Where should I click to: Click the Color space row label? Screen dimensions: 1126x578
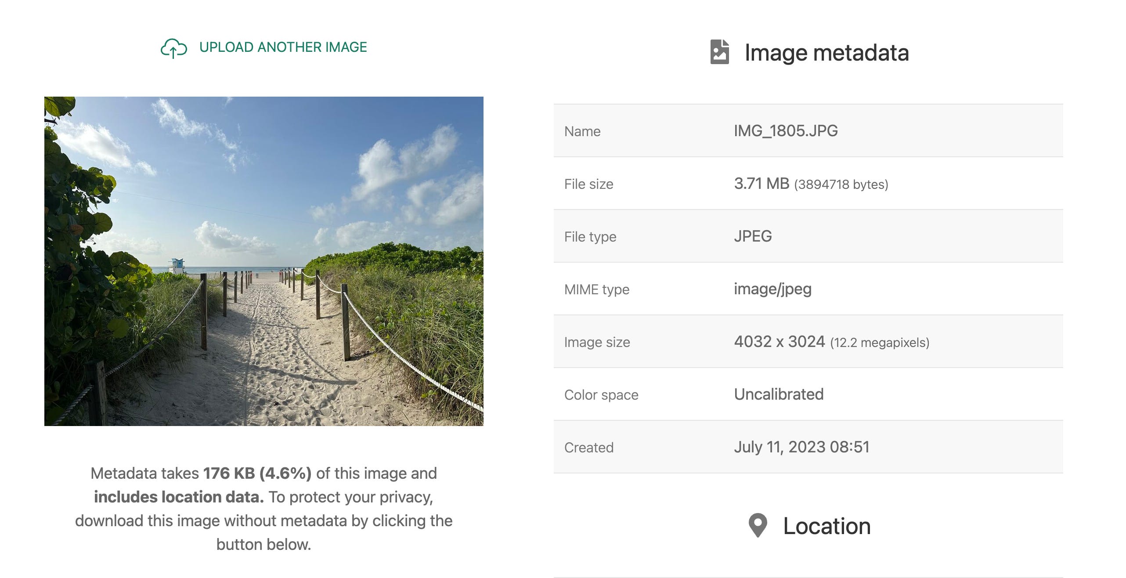[x=601, y=395]
